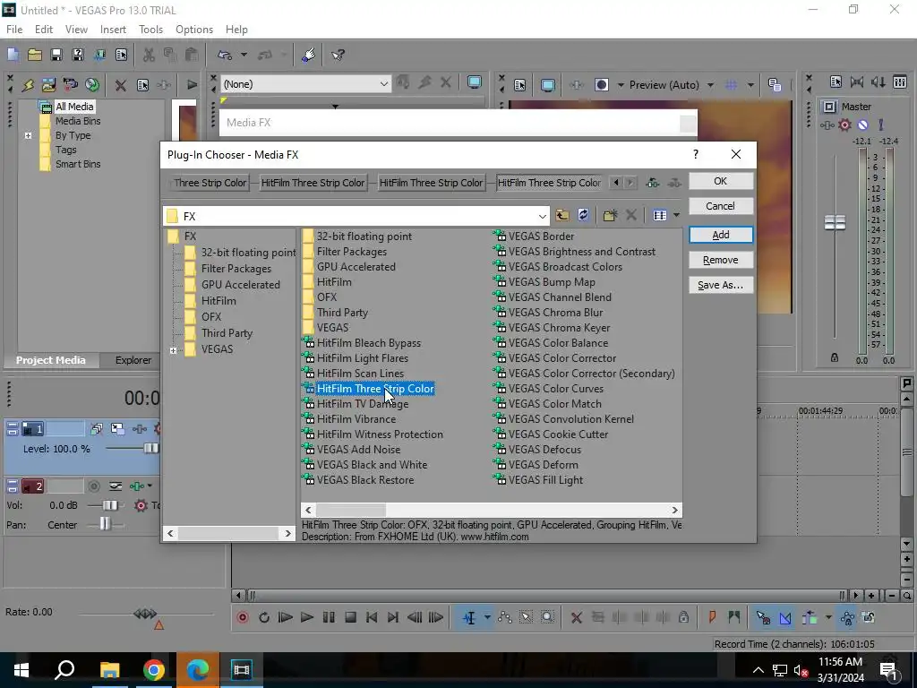Expand the VEGAS folder in the tree
917x688 pixels.
[x=173, y=350]
